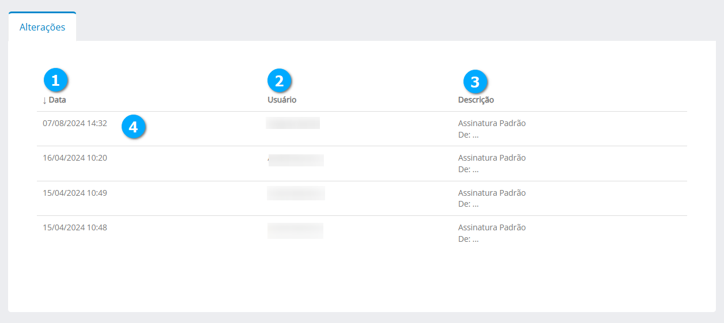This screenshot has width=724, height=323.
Task: Open the Alterações tab
Action: (42, 27)
